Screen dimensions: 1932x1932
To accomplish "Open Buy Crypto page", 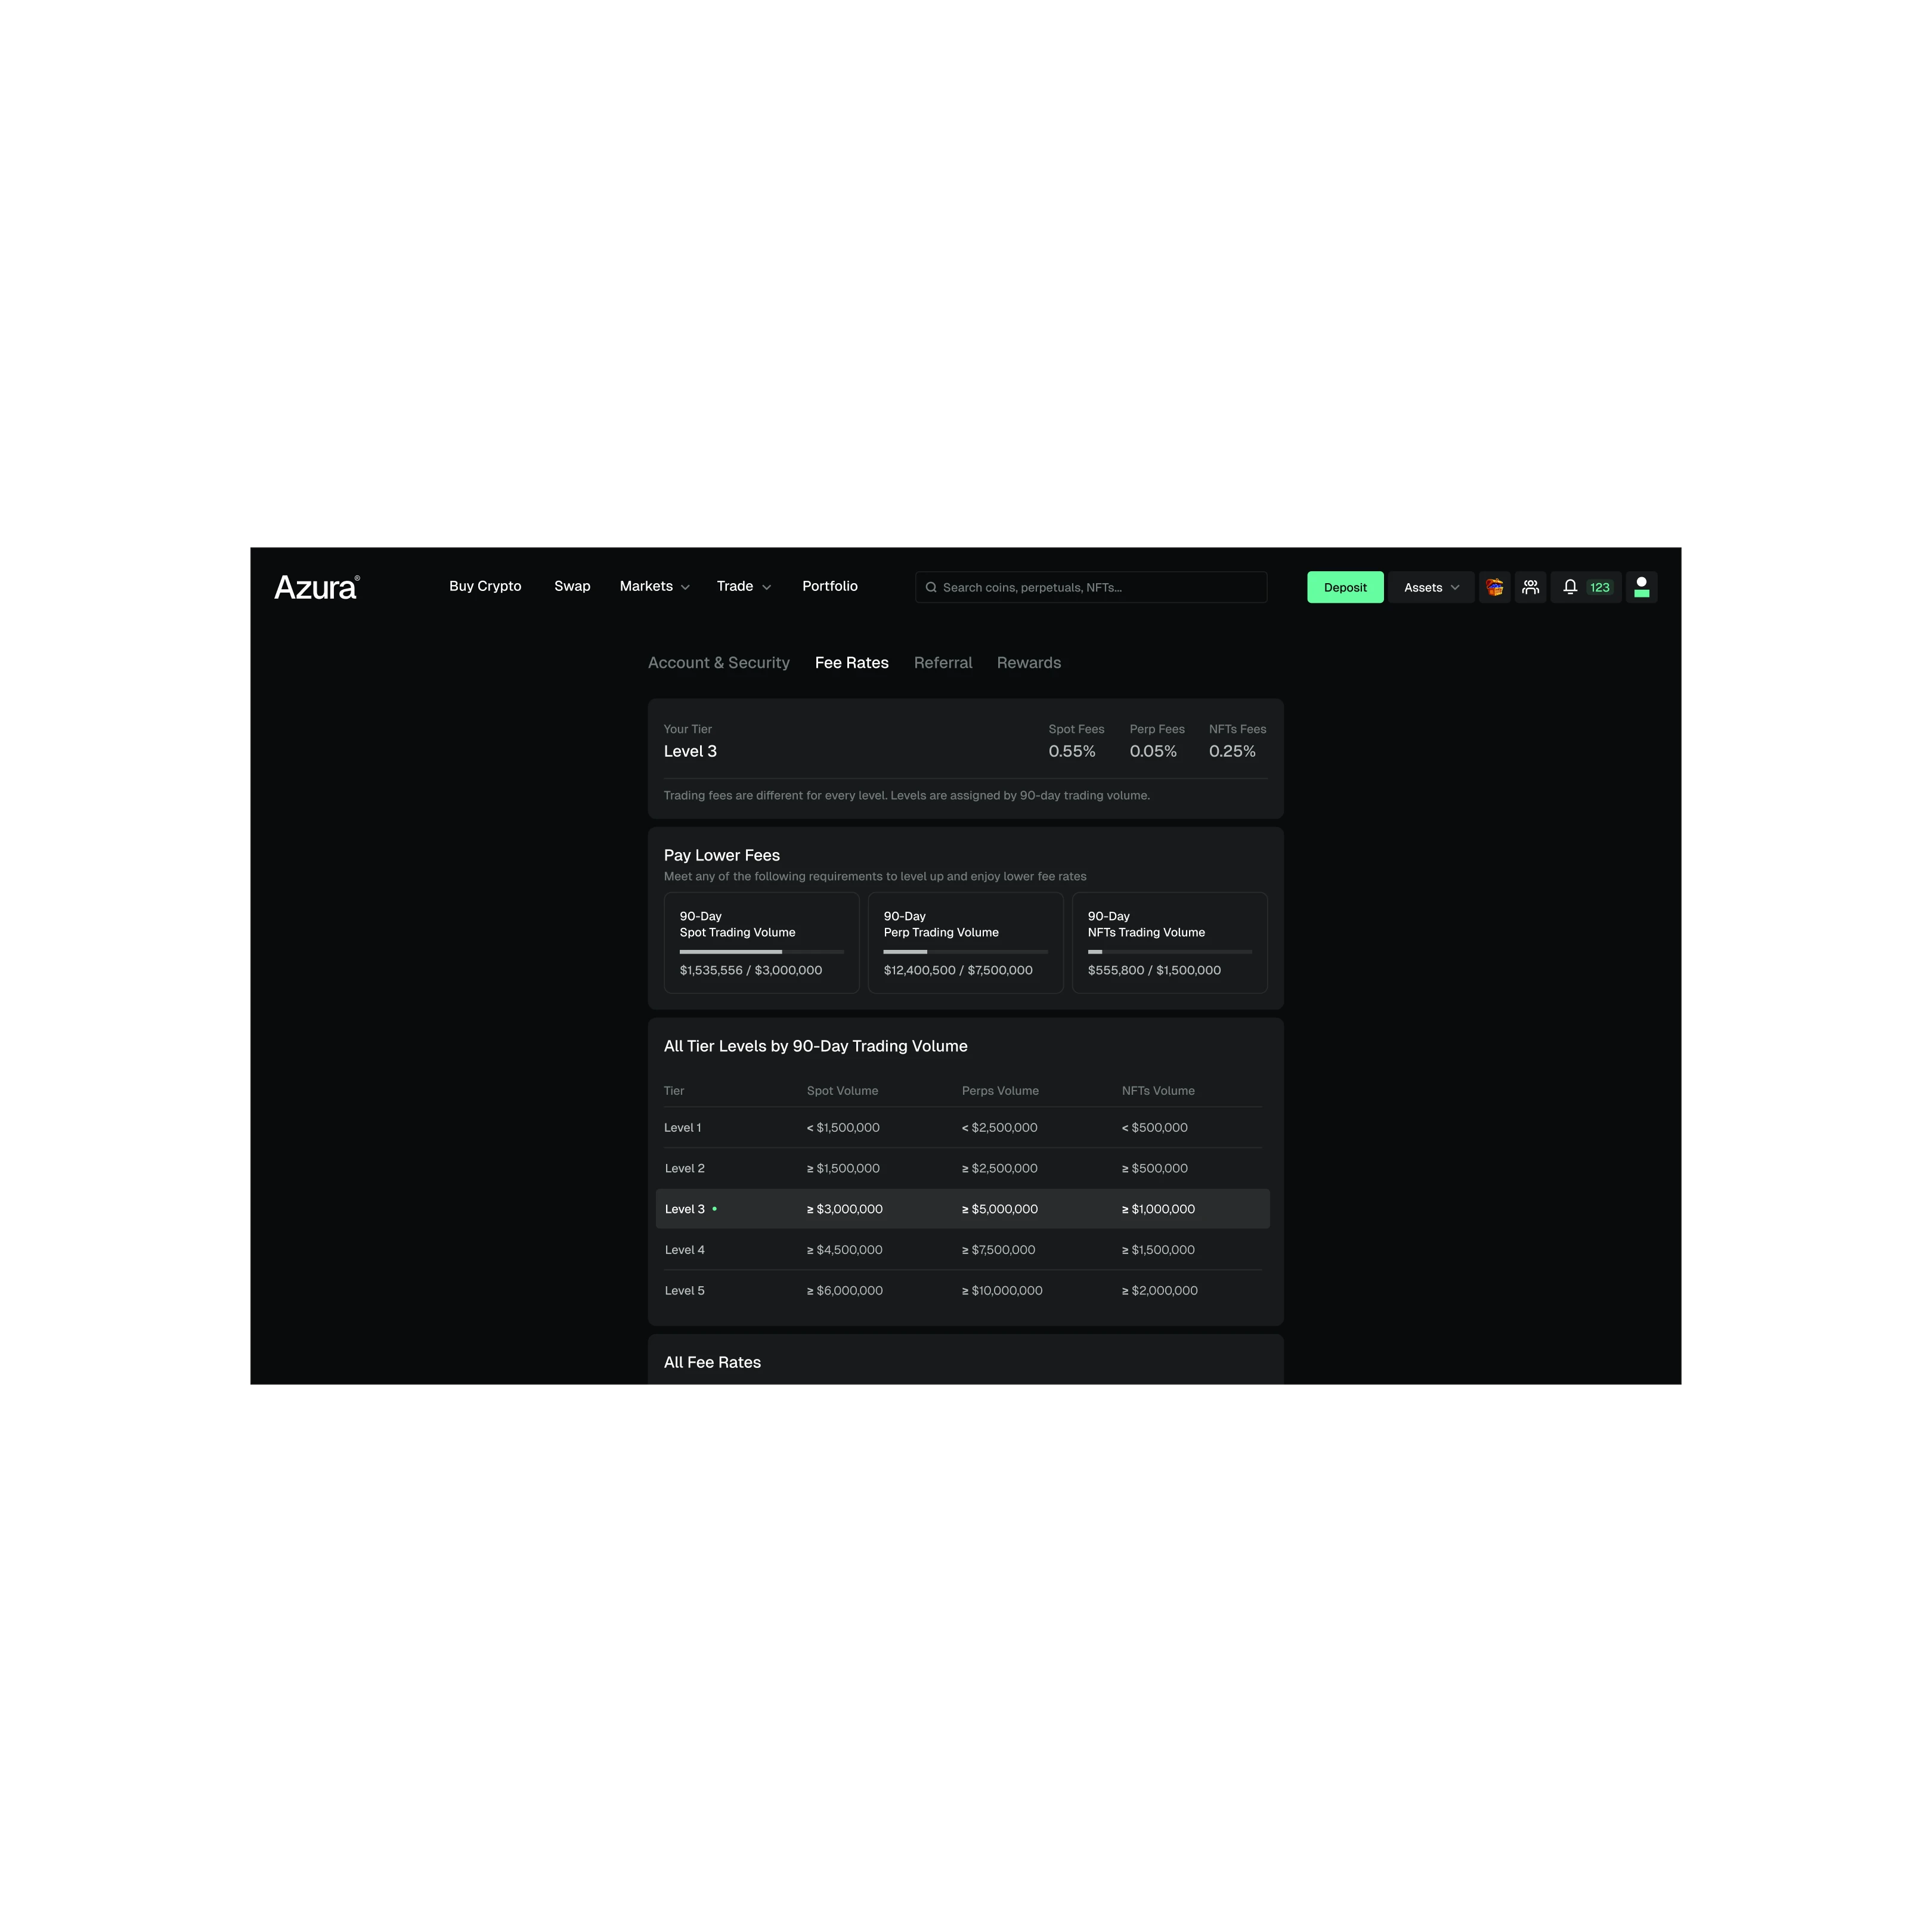I will pos(485,586).
